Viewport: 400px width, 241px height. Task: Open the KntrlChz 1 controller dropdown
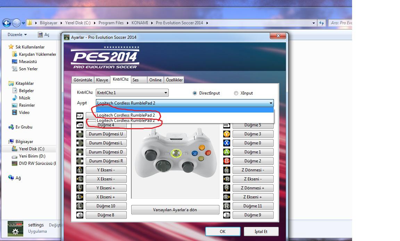[132, 93]
